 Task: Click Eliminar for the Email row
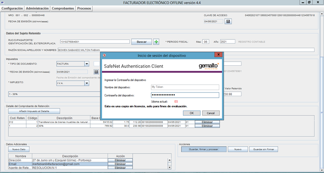click(120, 164)
